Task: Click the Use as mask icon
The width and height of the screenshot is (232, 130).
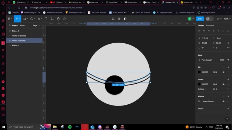Action: [x=125, y=19]
